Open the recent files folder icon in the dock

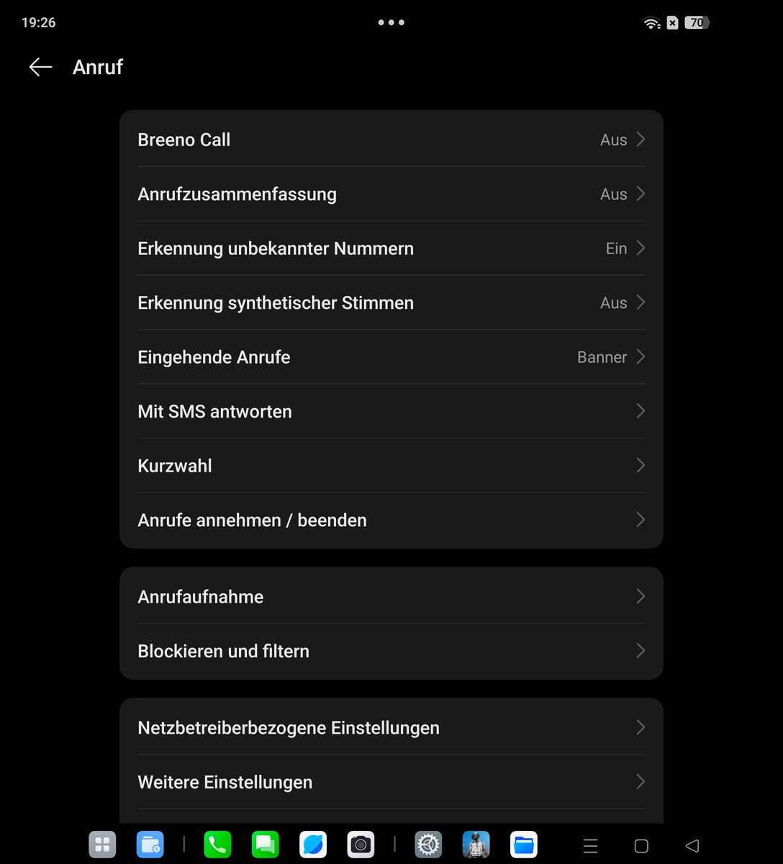tap(150, 845)
